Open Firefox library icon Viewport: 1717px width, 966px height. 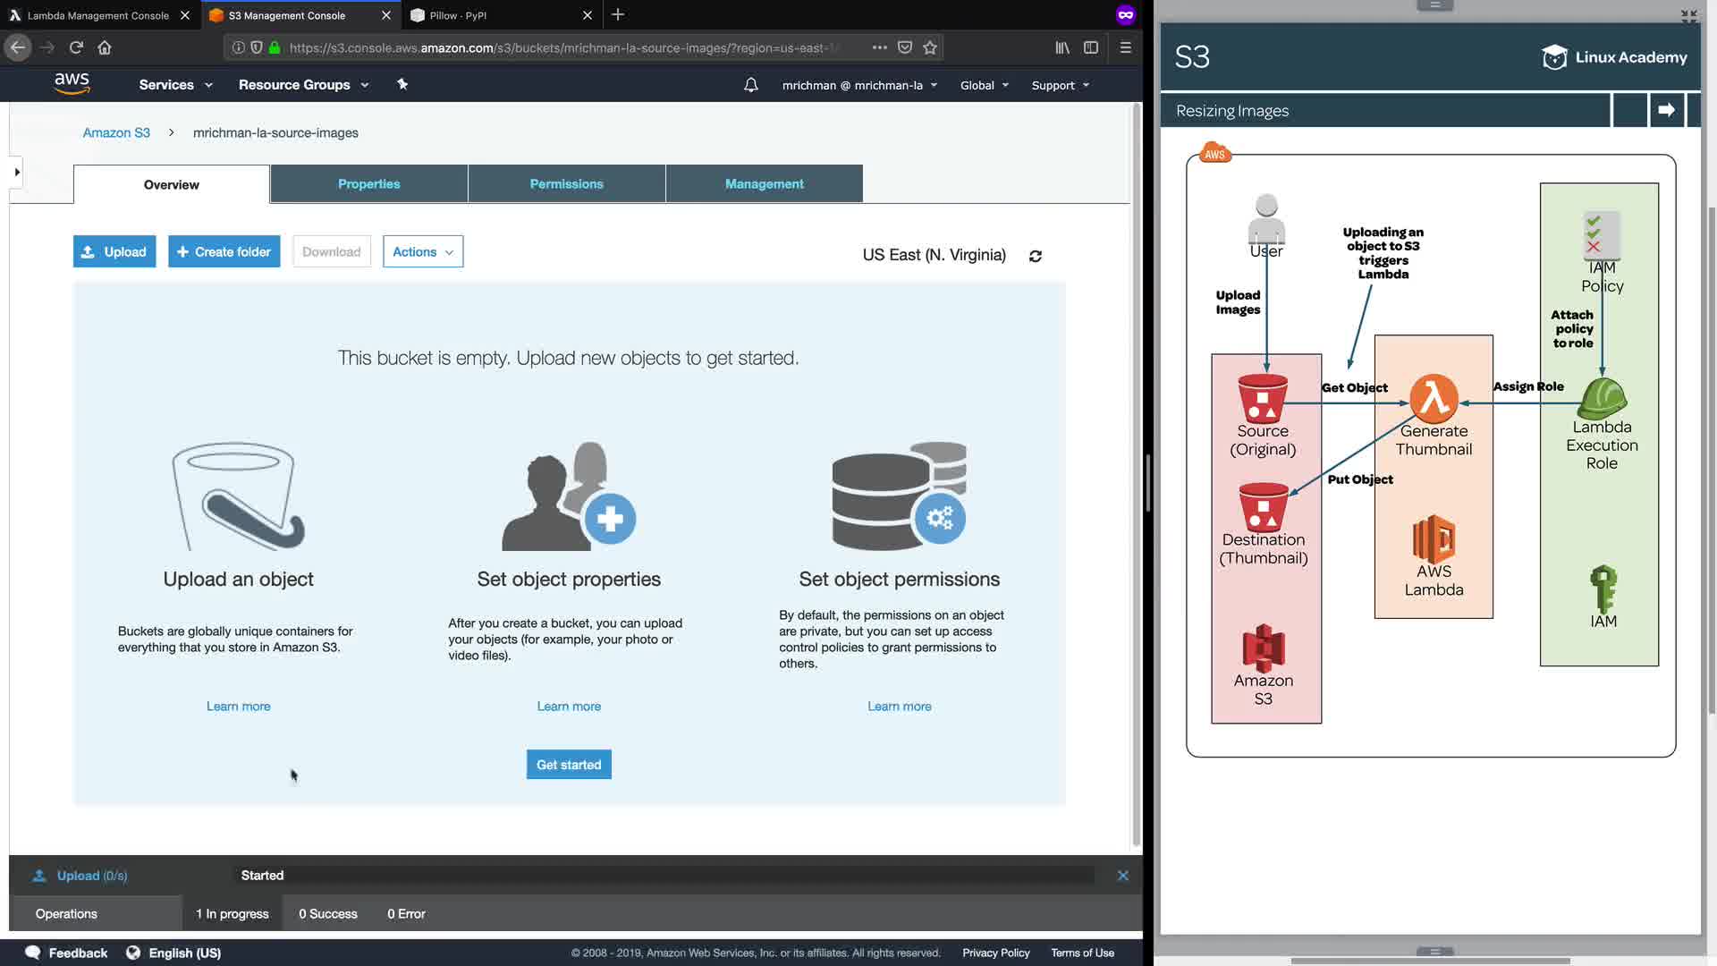click(1061, 47)
